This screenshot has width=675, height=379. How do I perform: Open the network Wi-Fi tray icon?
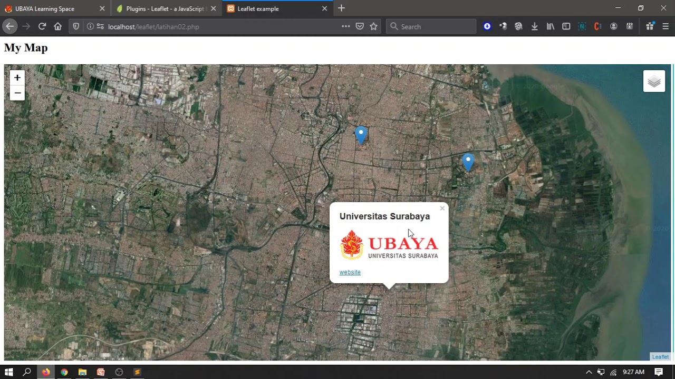613,372
